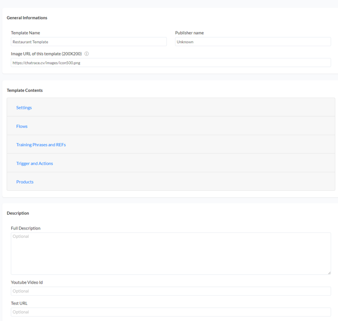The image size is (338, 321).
Task: Select the Description section heading
Action: coord(18,213)
